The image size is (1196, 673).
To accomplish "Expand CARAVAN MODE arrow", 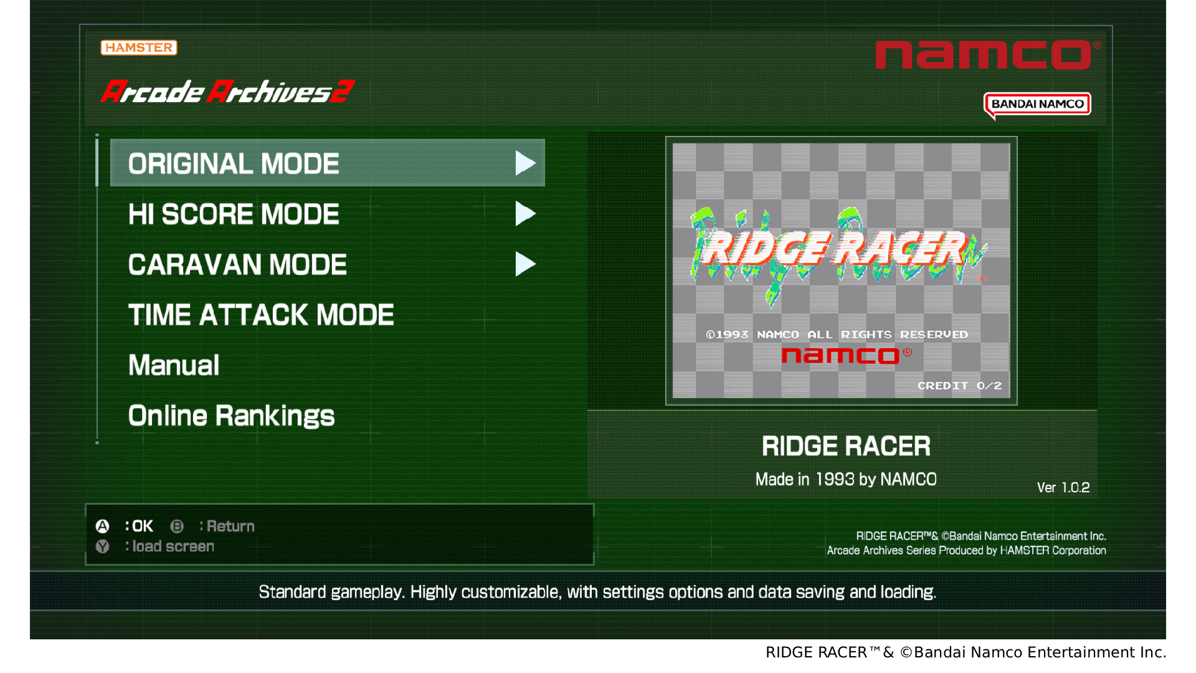I will (x=525, y=264).
